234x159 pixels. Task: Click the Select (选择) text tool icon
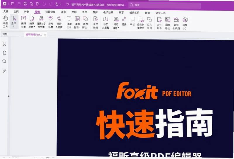pyautogui.click(x=13, y=18)
